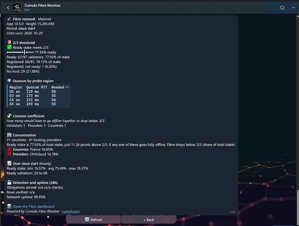
Task: Click the bar chart emoji before dashboard link
Action: click(x=9, y=206)
